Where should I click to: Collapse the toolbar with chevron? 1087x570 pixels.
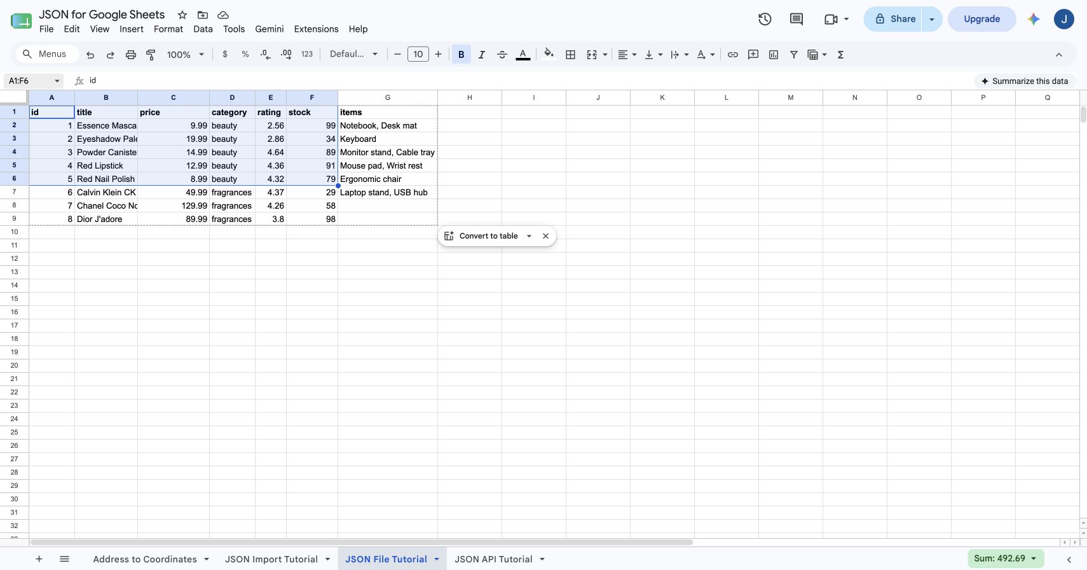click(1059, 55)
